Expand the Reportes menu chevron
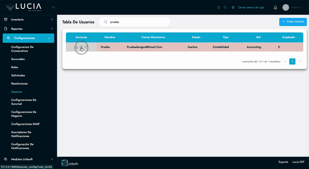This screenshot has width=309, height=169. pyautogui.click(x=52, y=29)
